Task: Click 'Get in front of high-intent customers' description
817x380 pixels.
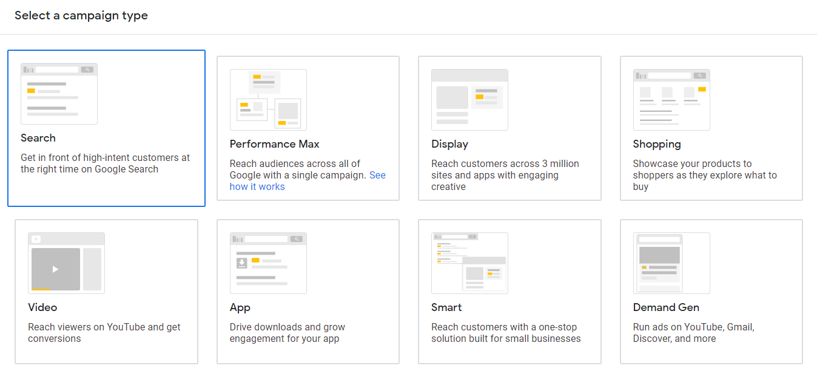Action: (105, 163)
